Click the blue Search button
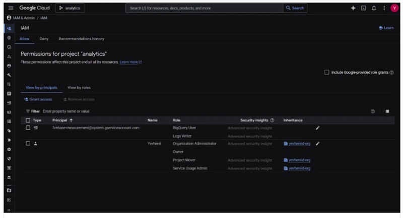404x218 pixels. pos(295,8)
